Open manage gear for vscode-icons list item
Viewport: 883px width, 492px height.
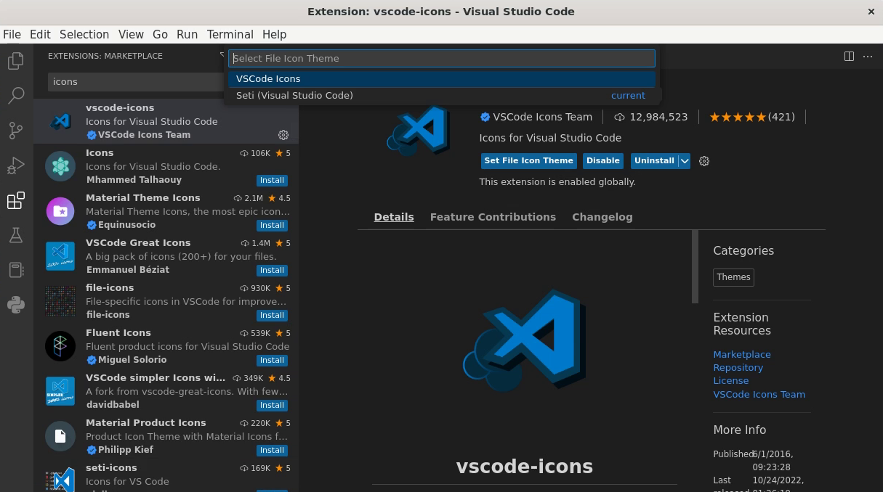coord(283,135)
